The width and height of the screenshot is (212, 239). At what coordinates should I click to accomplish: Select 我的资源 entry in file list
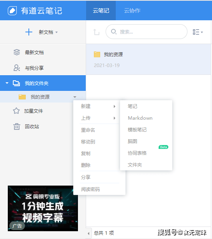click(x=148, y=59)
